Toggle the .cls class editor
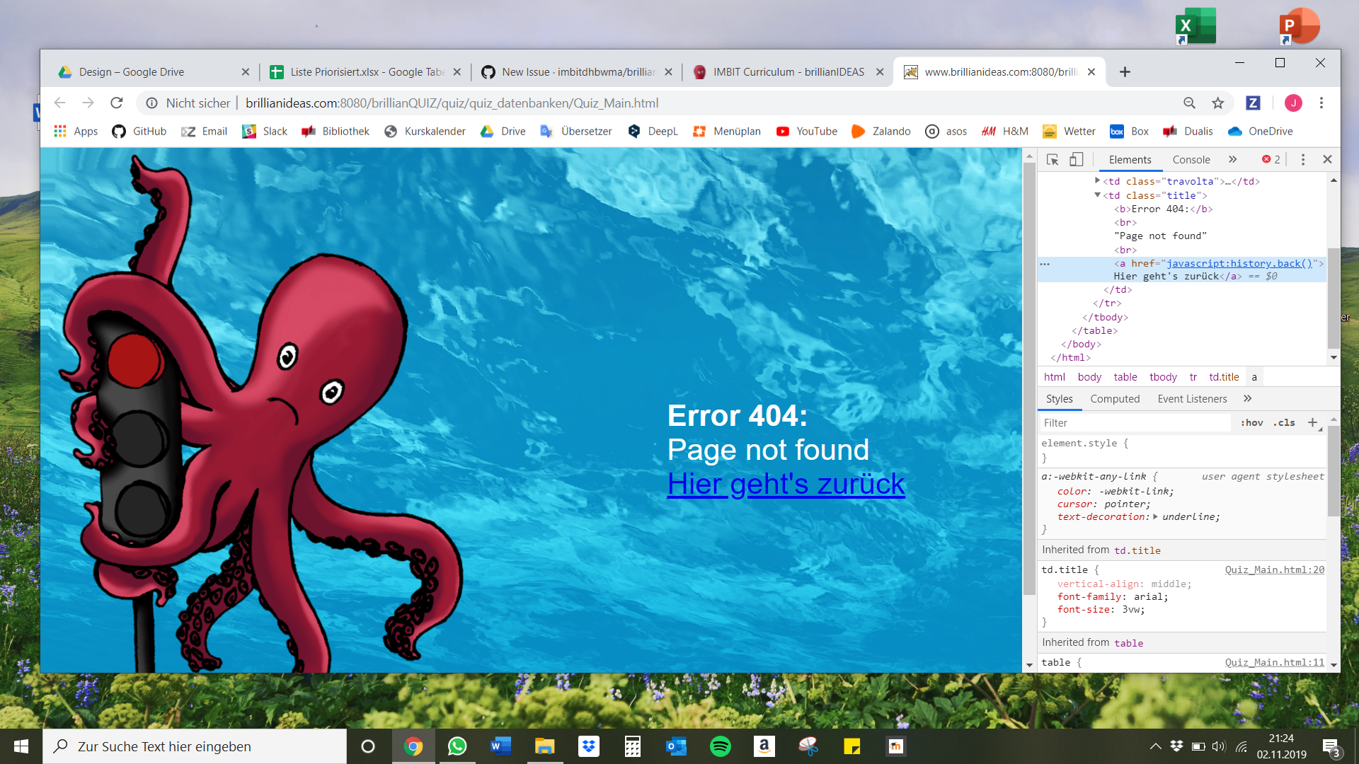This screenshot has width=1359, height=764. (1284, 423)
